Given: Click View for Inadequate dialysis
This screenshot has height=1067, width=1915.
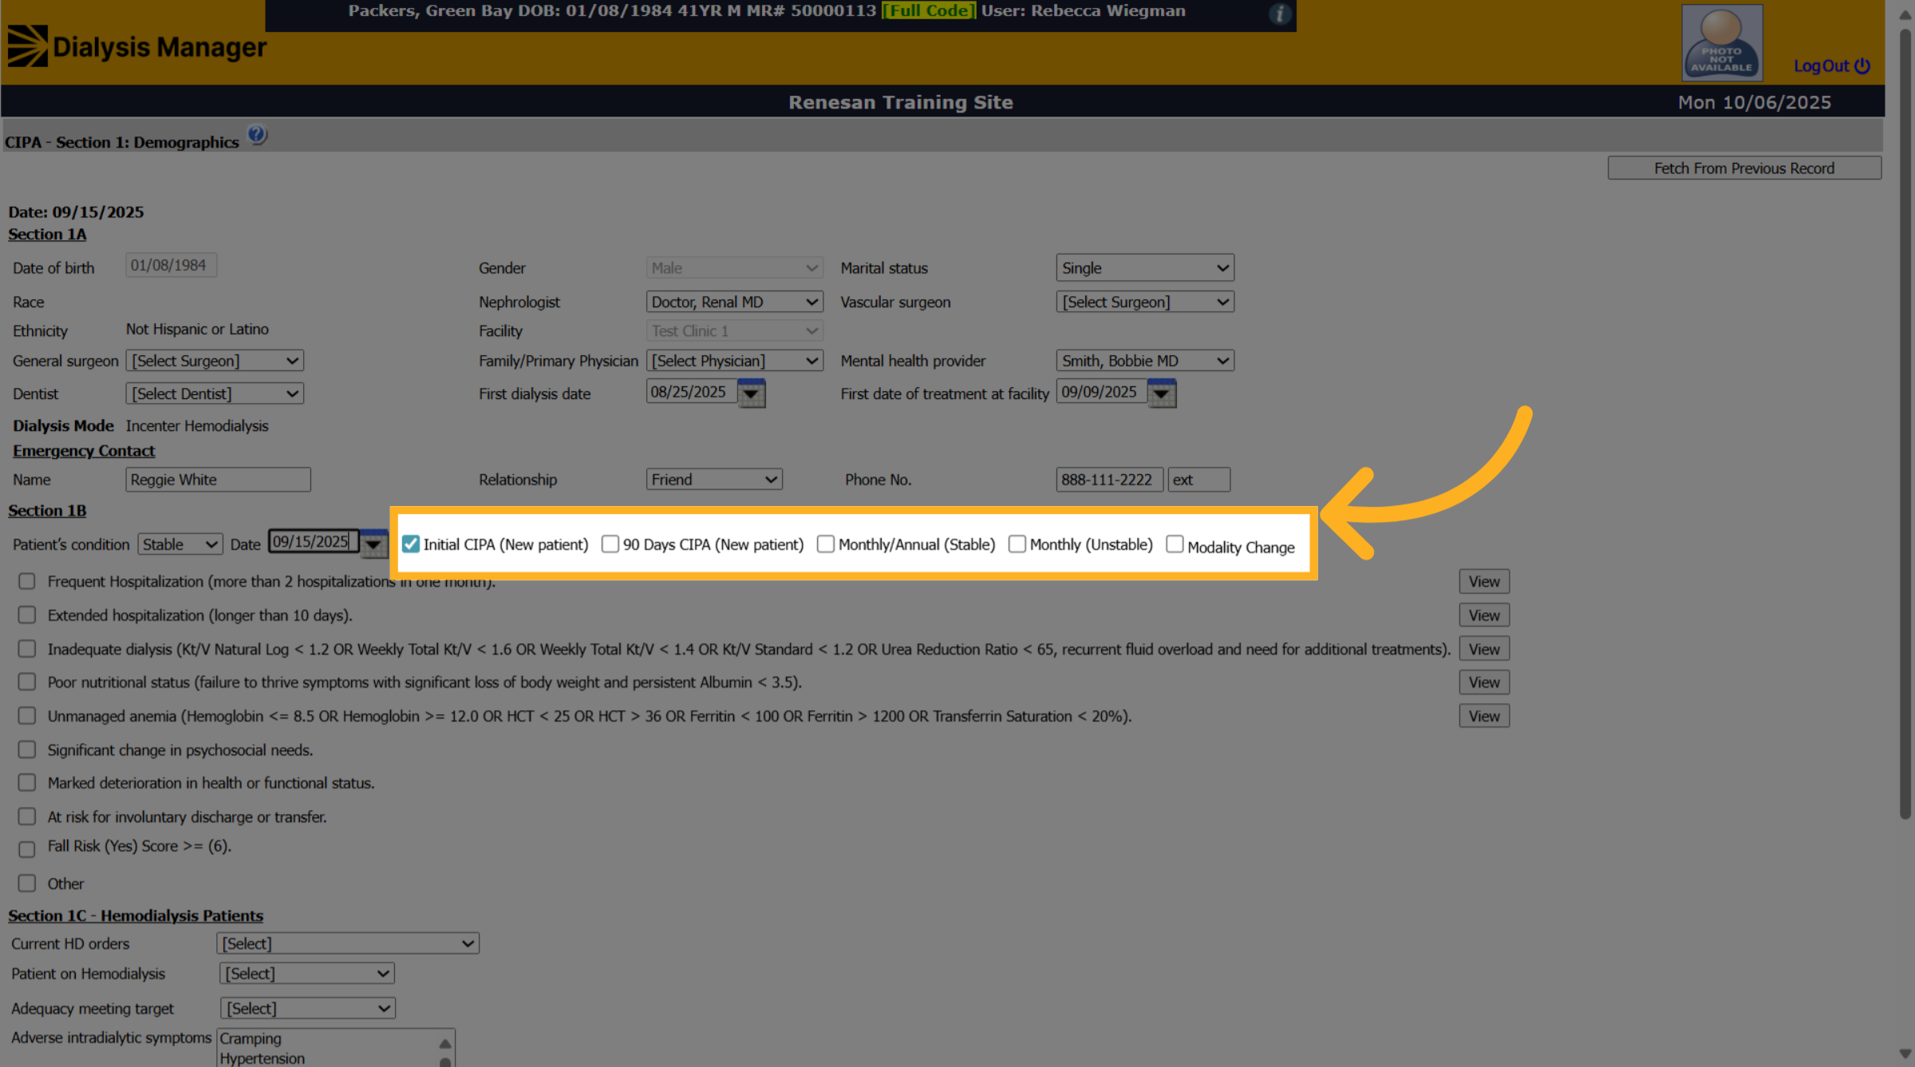Looking at the screenshot, I should pyautogui.click(x=1484, y=649).
